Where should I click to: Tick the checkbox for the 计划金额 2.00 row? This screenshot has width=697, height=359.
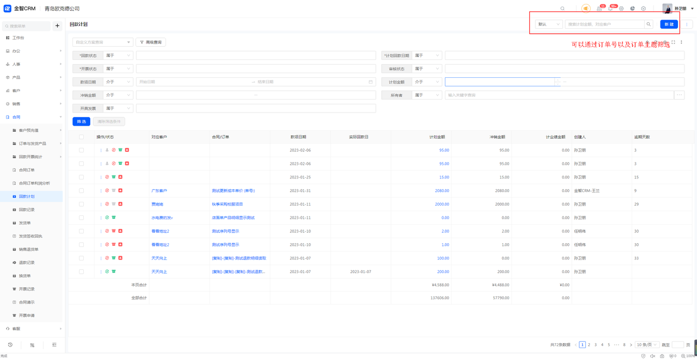pyautogui.click(x=82, y=231)
